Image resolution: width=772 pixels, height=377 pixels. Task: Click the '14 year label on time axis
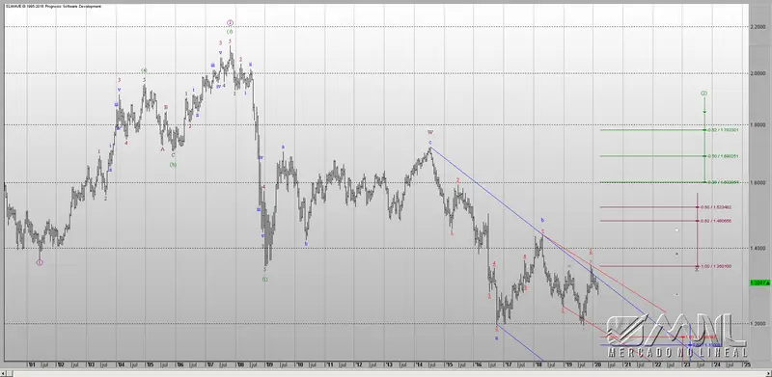pos(419,365)
